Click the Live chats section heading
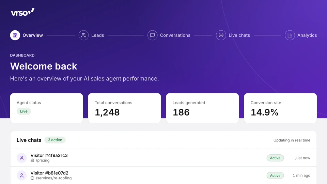Image resolution: width=327 pixels, height=184 pixels. coord(29,140)
